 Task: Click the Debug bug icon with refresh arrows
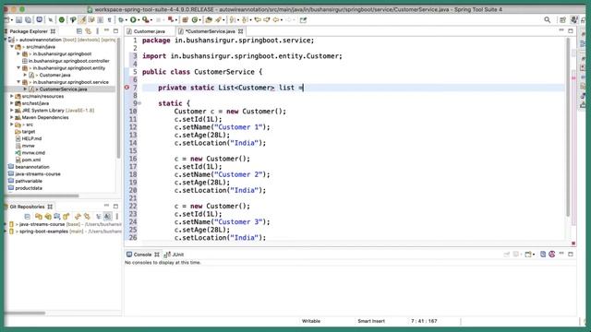click(x=120, y=19)
